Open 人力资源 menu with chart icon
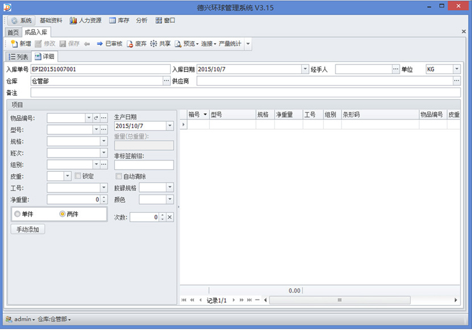The image size is (472, 330). point(85,20)
